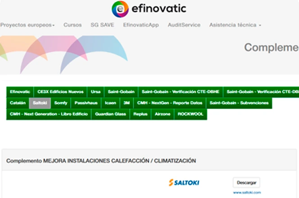
Task: Click the efinovatic wordmark text
Action: [159, 9]
